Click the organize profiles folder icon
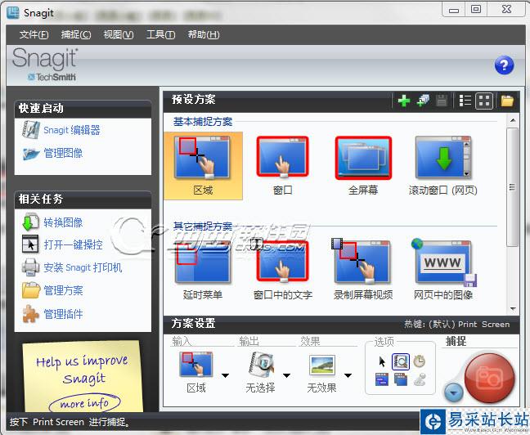 (507, 101)
